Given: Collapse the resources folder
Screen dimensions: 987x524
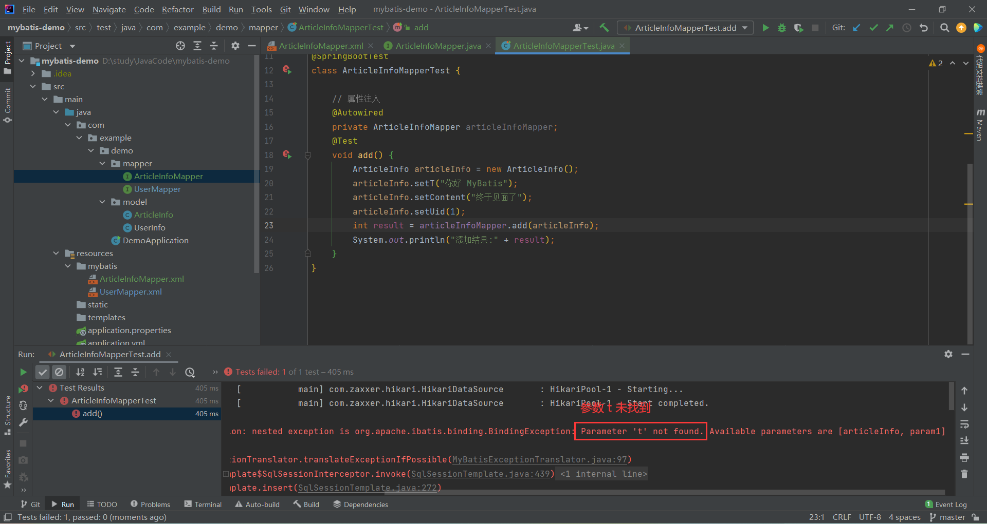Looking at the screenshot, I should [56, 253].
